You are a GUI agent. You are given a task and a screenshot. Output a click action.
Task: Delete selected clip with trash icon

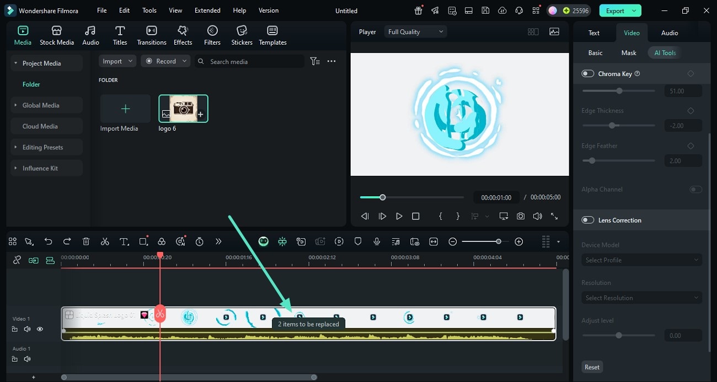86,241
